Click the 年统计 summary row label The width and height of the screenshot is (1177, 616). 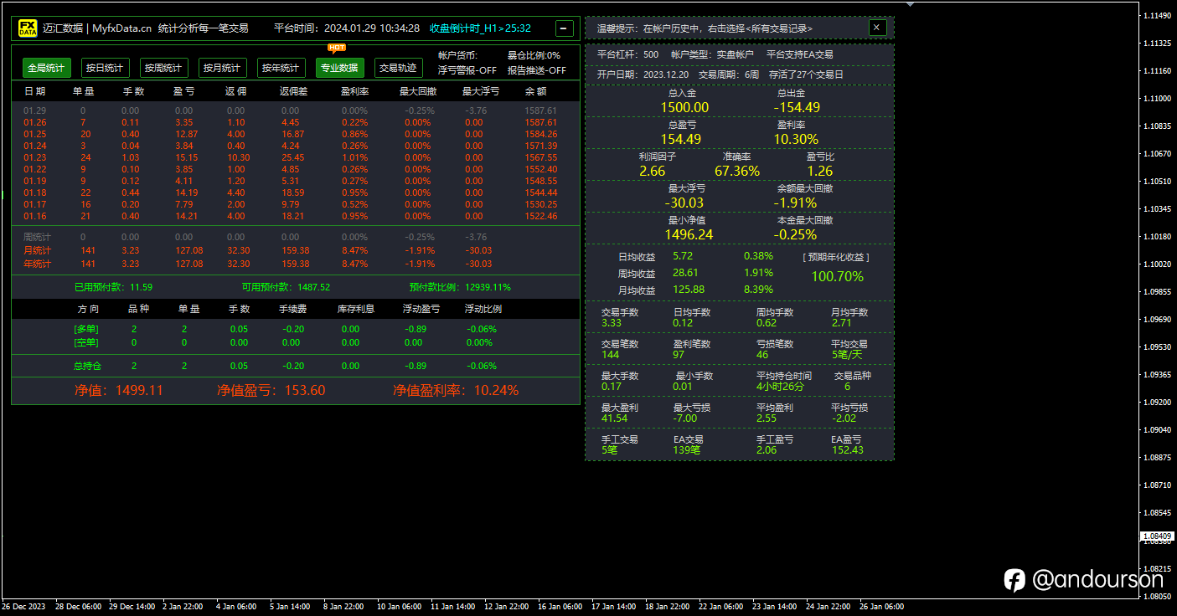37,264
